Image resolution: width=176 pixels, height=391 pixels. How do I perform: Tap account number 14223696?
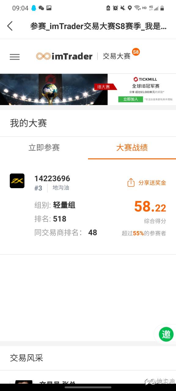52,178
